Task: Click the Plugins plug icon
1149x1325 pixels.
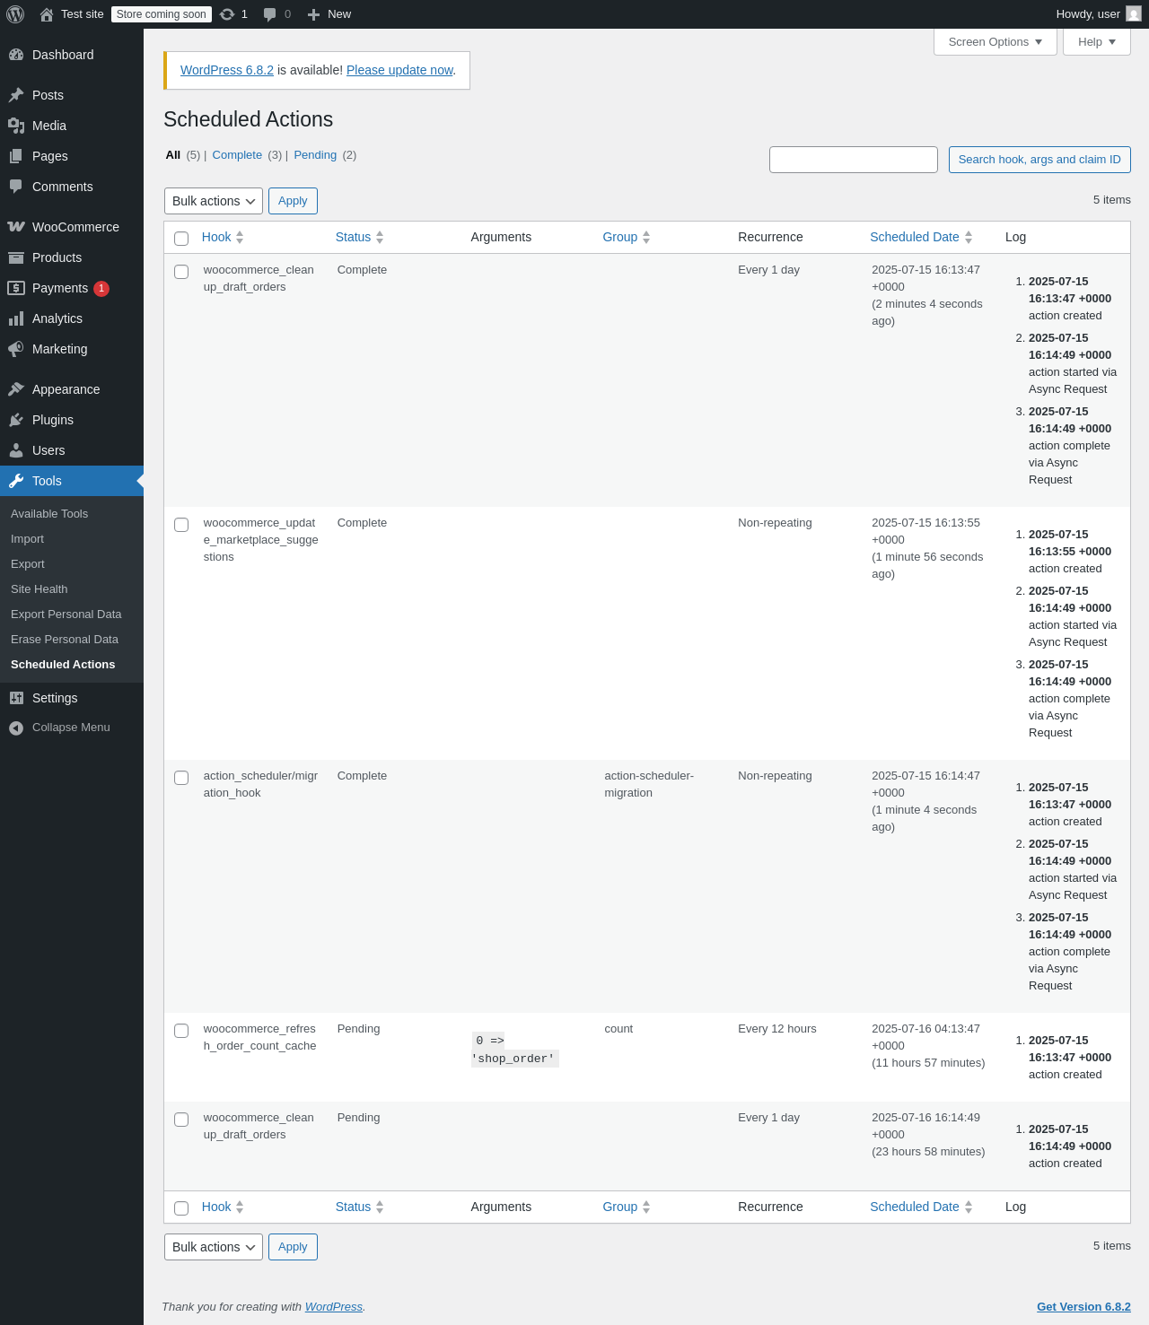Action: 16,420
